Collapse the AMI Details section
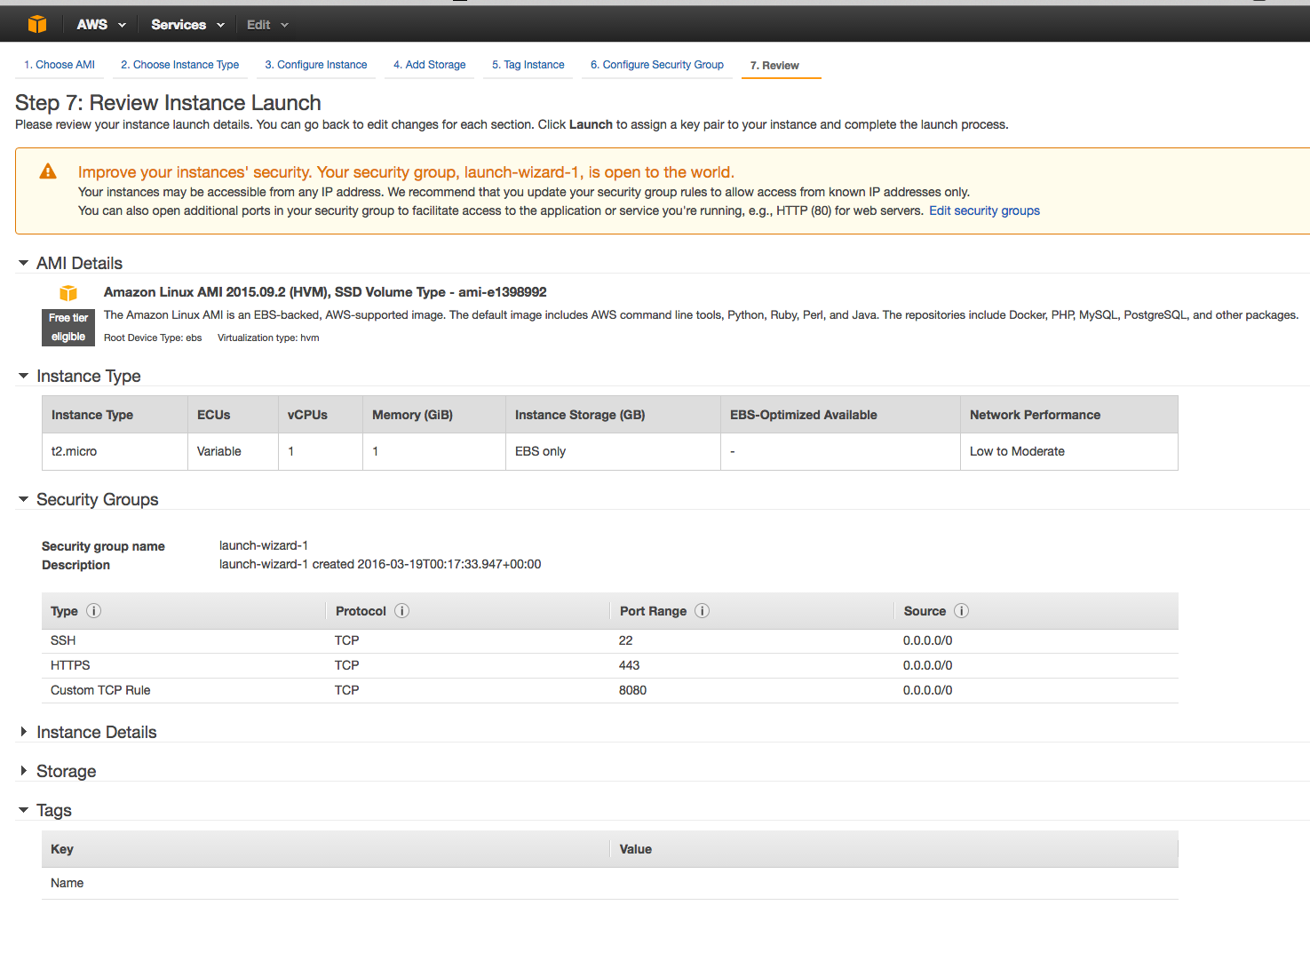This screenshot has width=1310, height=953. [23, 263]
